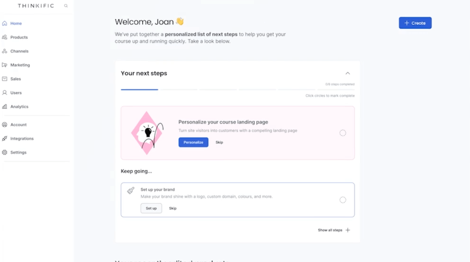
Task: Open the Account menu item
Action: (x=18, y=125)
